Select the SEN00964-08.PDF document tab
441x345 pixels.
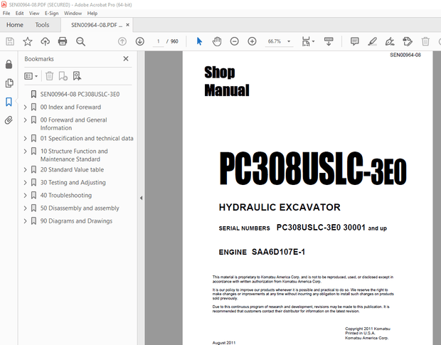pyautogui.click(x=97, y=25)
